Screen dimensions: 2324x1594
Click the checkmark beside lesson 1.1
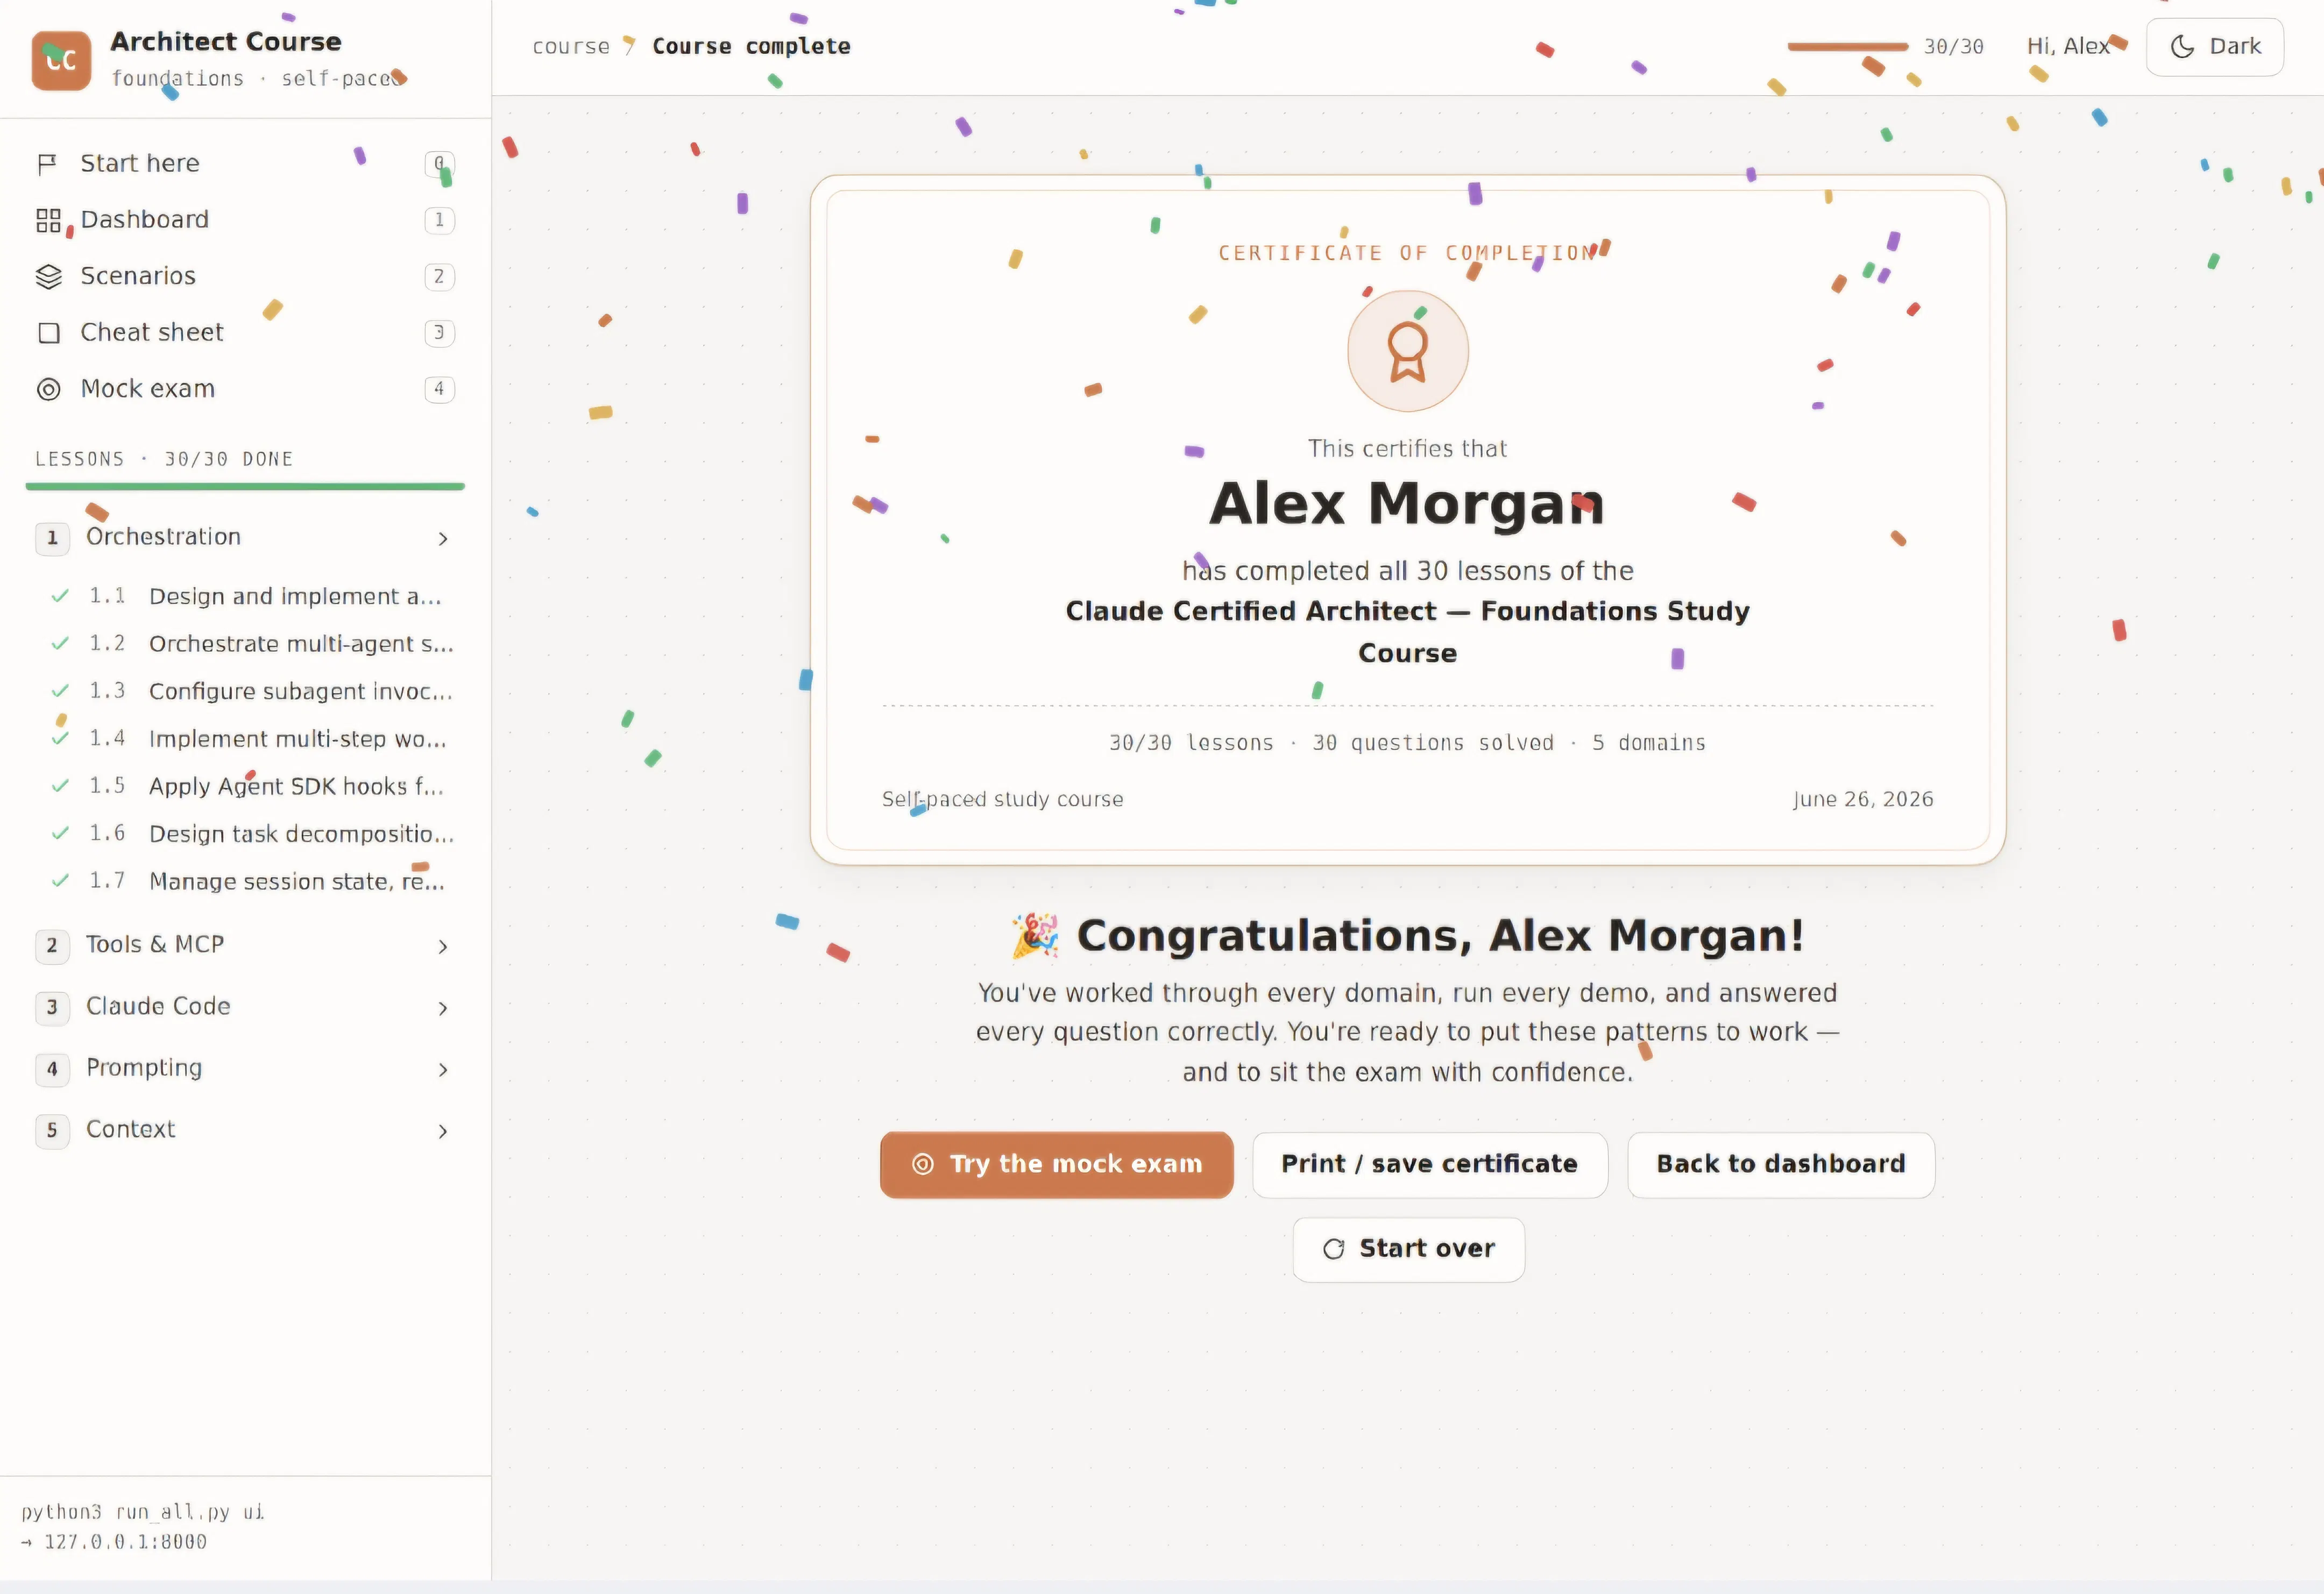click(60, 596)
